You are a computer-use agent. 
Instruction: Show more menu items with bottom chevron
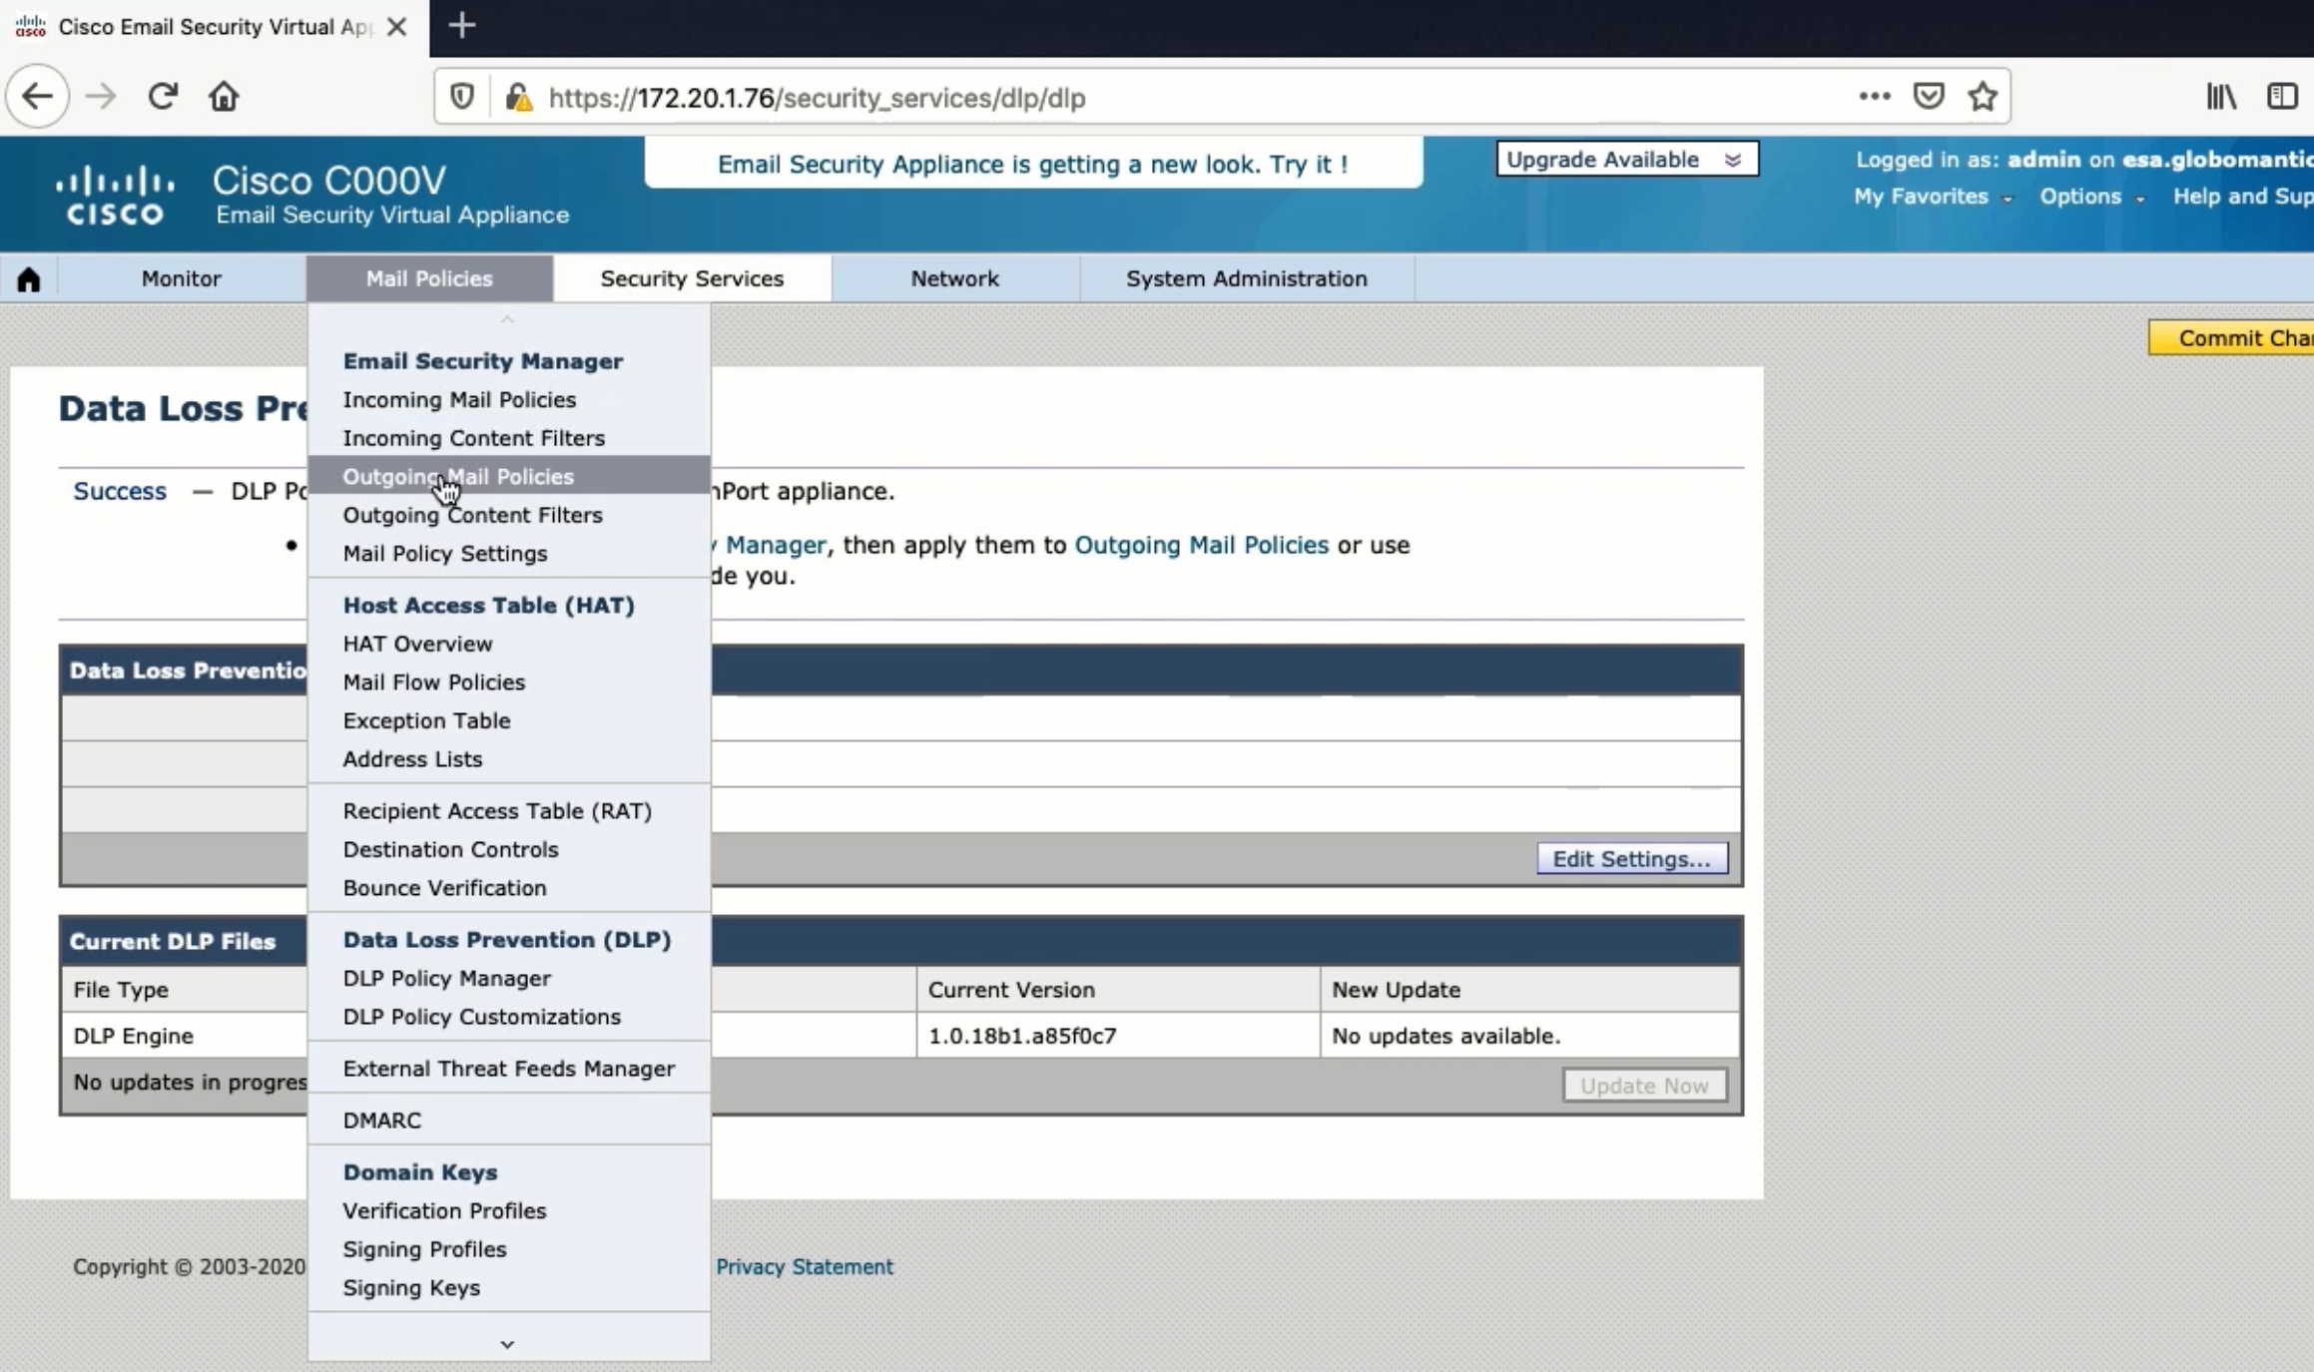(x=507, y=1344)
